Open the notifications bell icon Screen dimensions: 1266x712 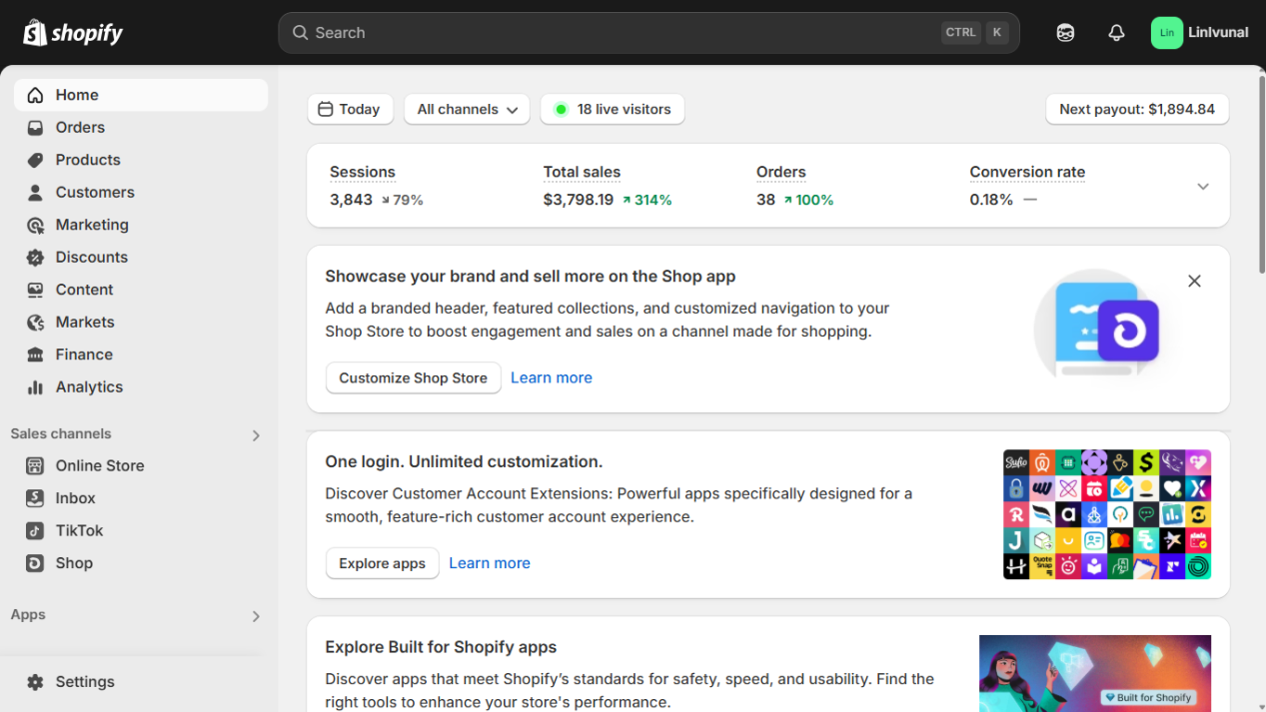pos(1116,33)
